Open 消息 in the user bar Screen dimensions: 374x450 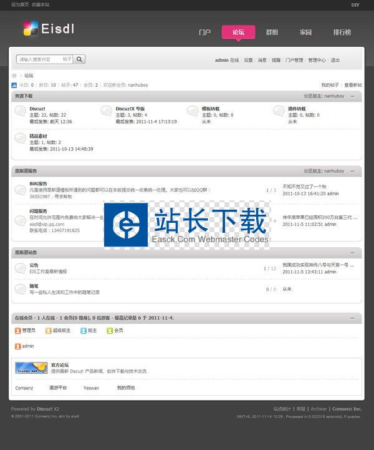pos(262,60)
